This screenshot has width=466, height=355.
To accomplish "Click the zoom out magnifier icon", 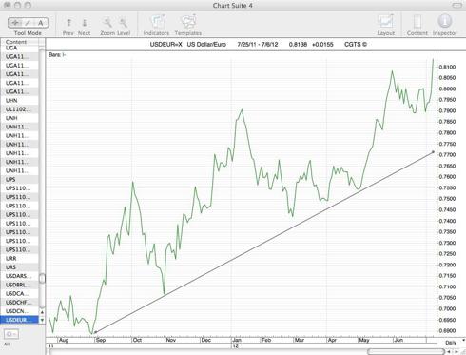I will (x=107, y=23).
